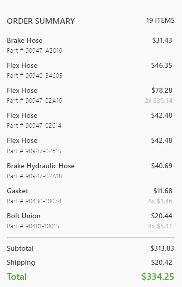The image size is (182, 287).
Task: Click part number 90947-02614
Action: 34,125
